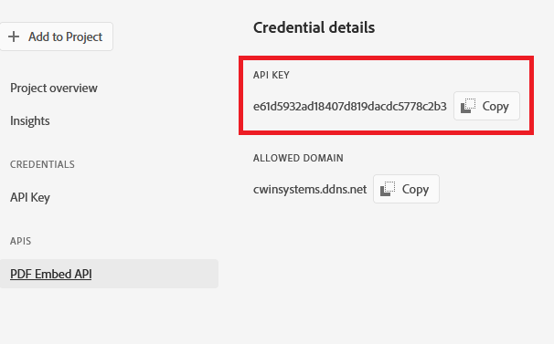Image resolution: width=554 pixels, height=344 pixels.
Task: Click the ALLOWED DOMAIN field label
Action: tap(298, 158)
